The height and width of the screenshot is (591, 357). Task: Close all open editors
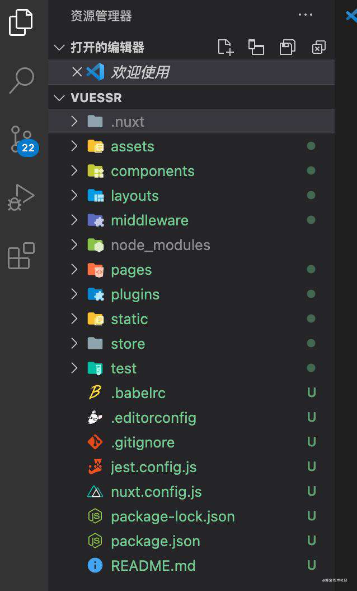click(x=318, y=47)
